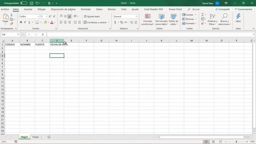Click the Compartir button
Screen dimensions: 256x144
click(x=222, y=9)
